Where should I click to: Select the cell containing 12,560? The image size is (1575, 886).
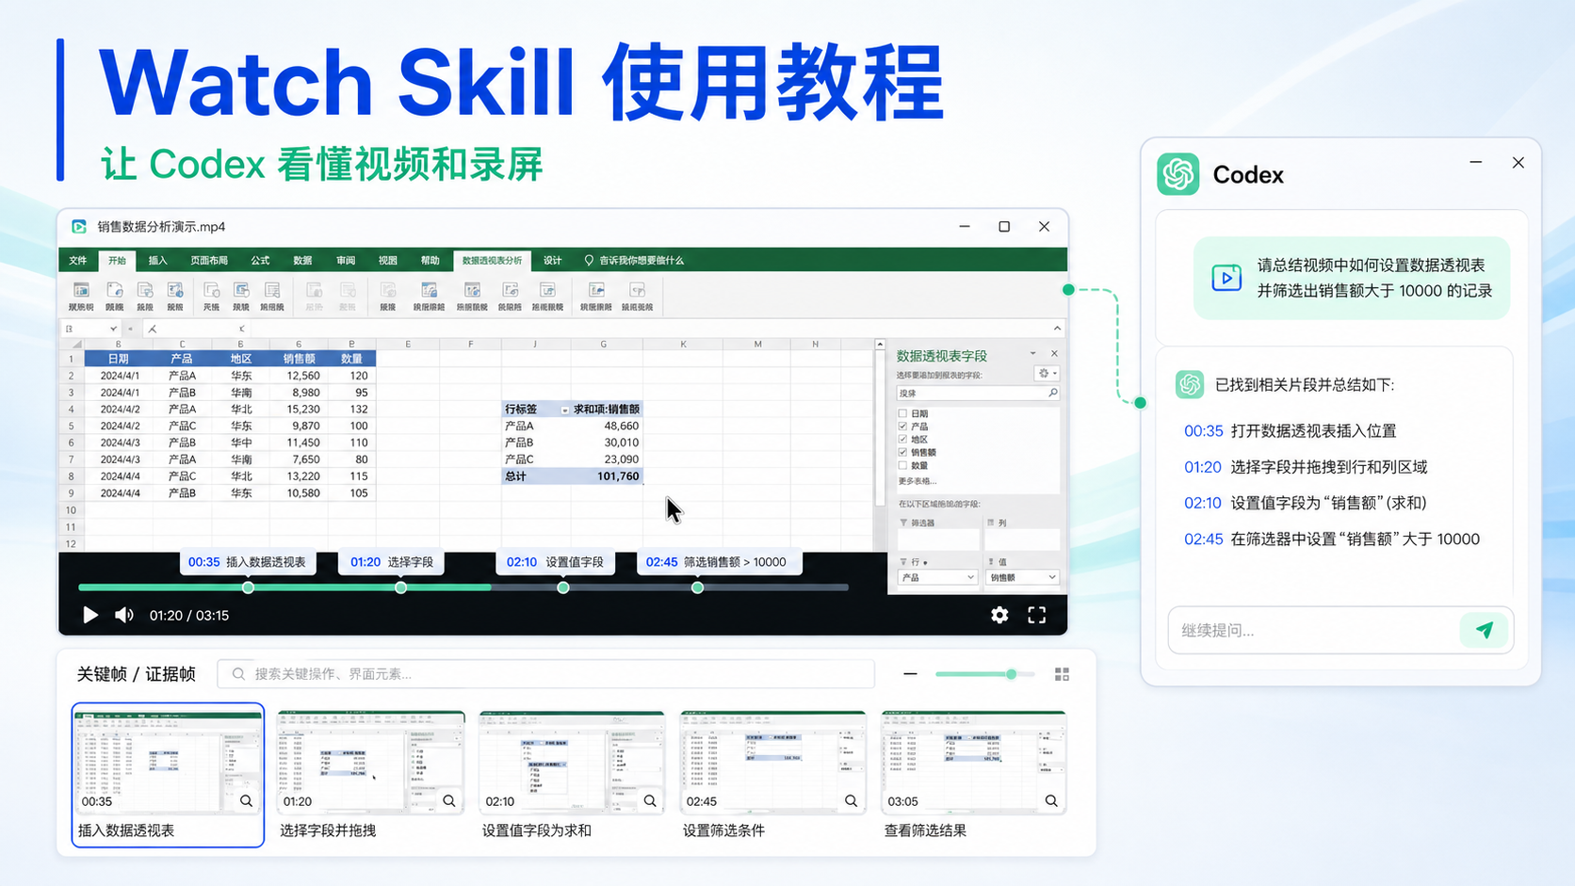(299, 376)
